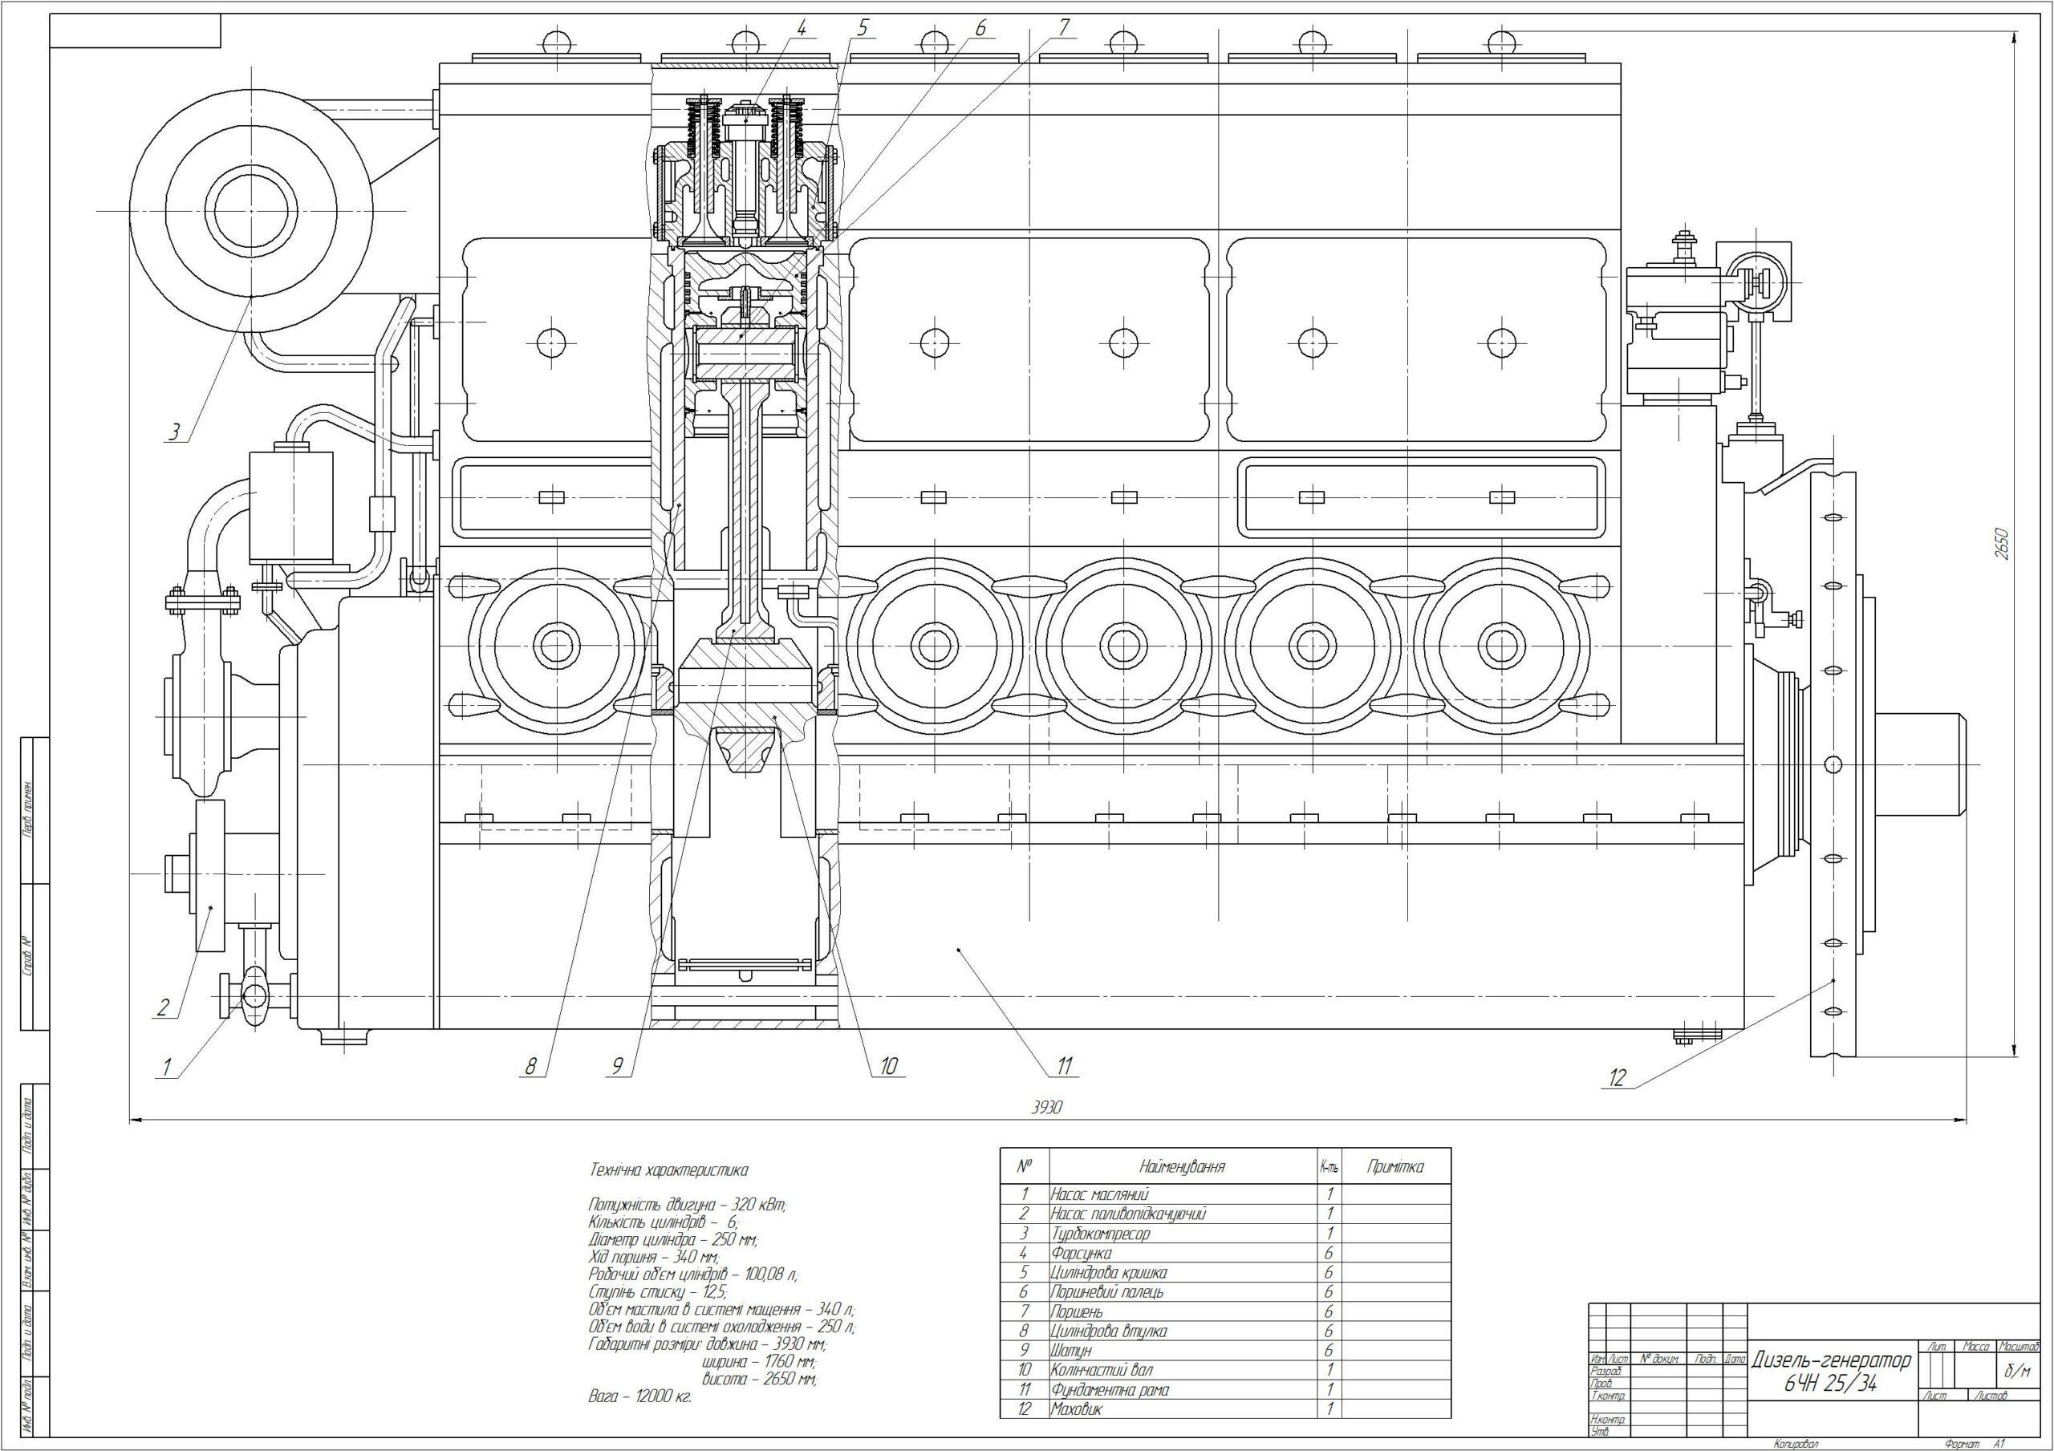Click the 'Колінчастий вал' table entry
Image resolution: width=2054 pixels, height=1451 pixels.
click(x=1102, y=1370)
